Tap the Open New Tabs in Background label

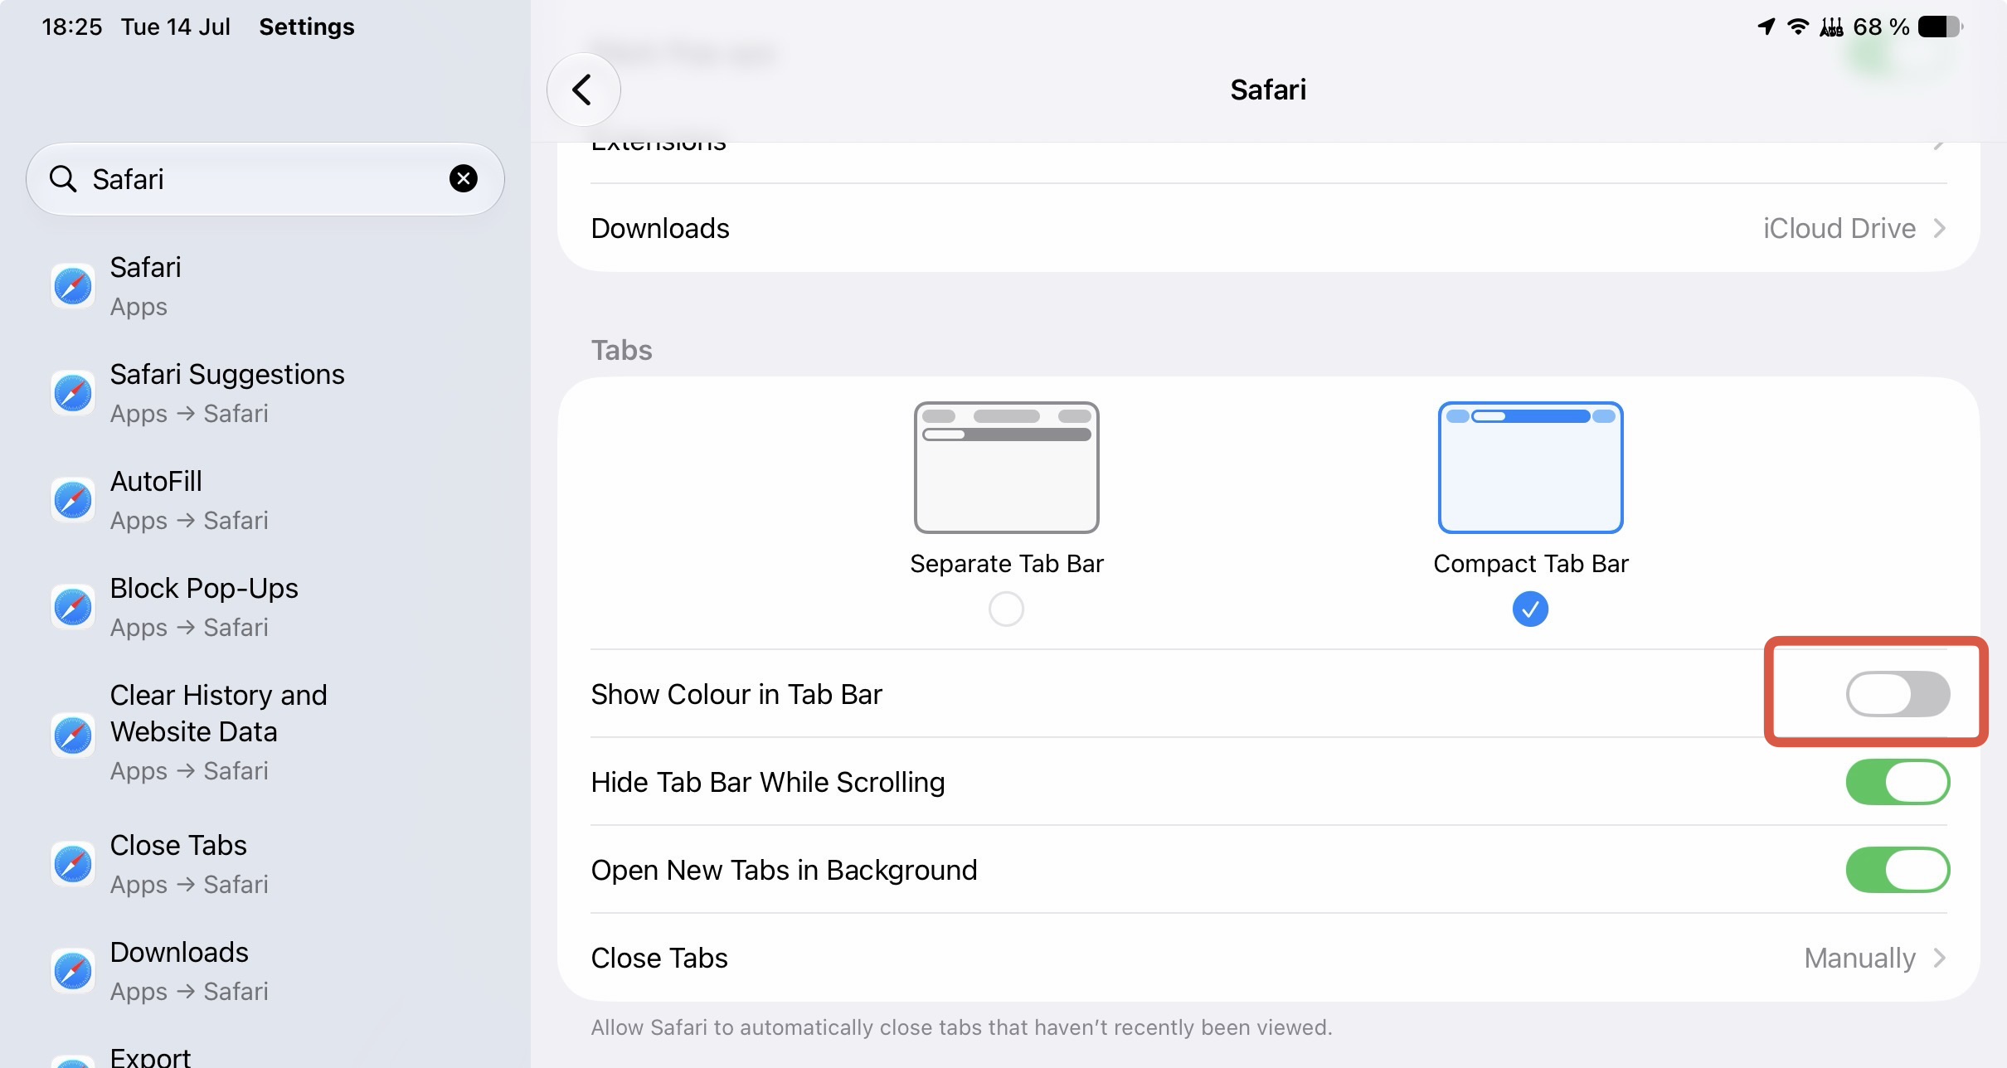pos(784,870)
